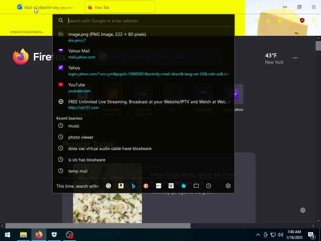Click the vertical scrollbar thumb

[x=318, y=46]
